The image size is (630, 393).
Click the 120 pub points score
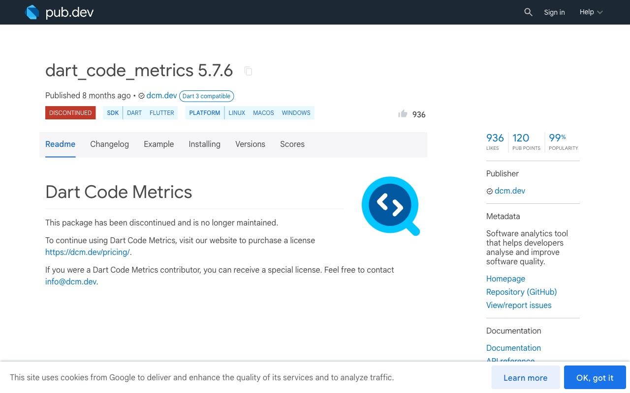[x=526, y=141]
